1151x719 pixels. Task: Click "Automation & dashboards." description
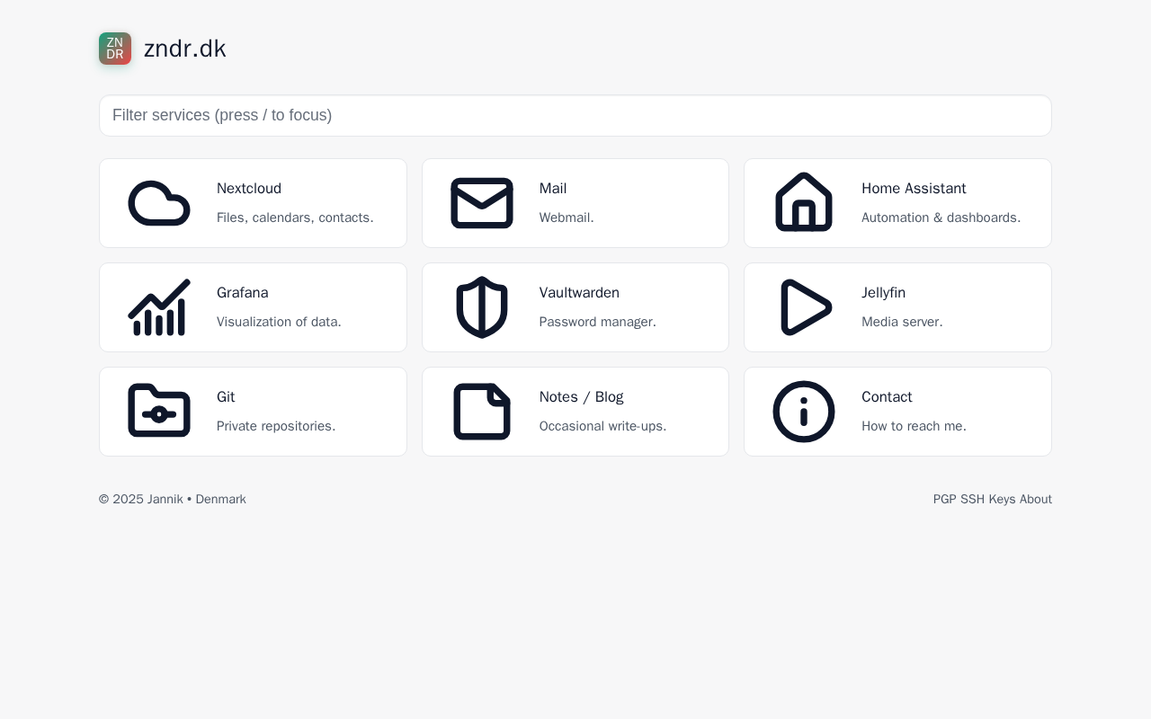[x=941, y=217]
